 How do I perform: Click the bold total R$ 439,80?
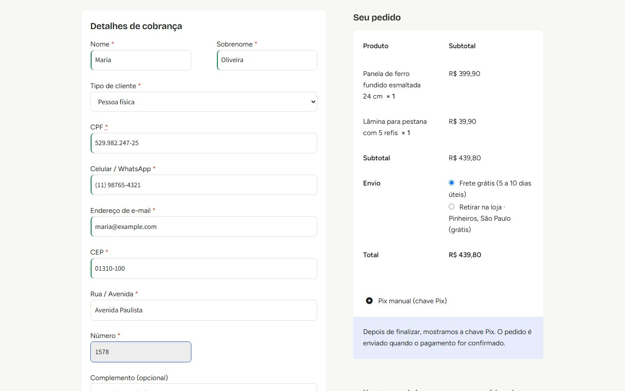click(465, 255)
